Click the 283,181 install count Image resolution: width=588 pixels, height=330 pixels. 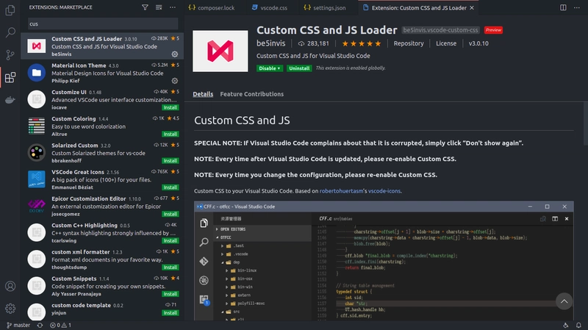314,43
